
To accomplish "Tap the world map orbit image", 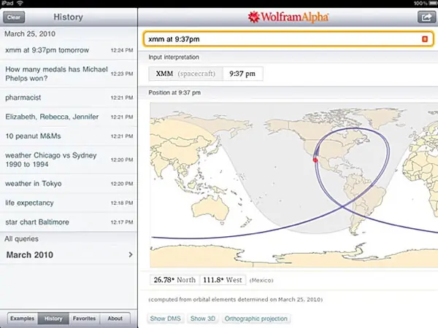I will tap(294, 185).
